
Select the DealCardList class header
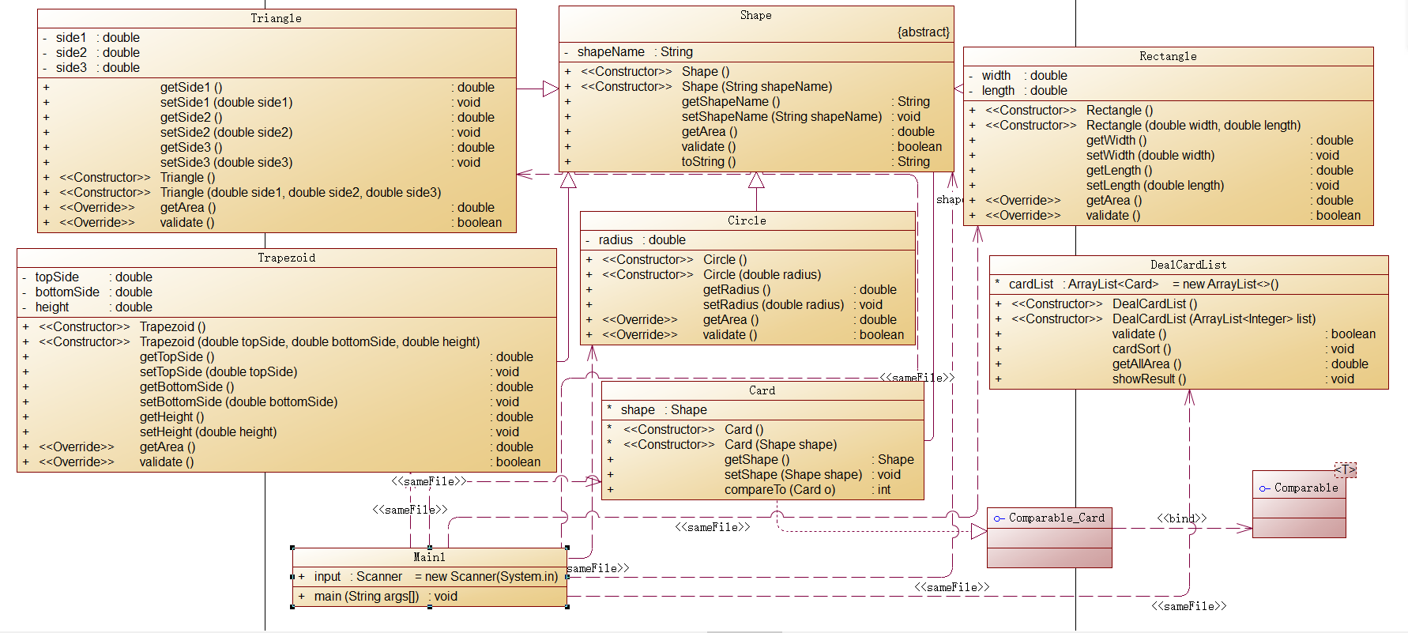click(x=1188, y=265)
